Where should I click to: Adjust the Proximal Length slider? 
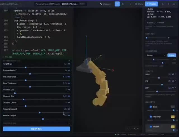tap(36, 113)
